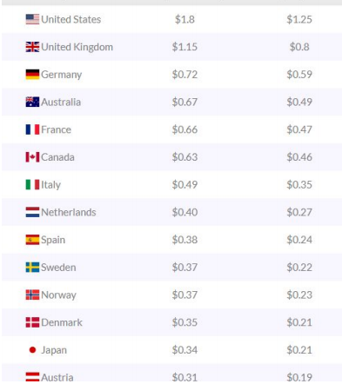
Task: Click the United States flag icon
Action: (32, 19)
